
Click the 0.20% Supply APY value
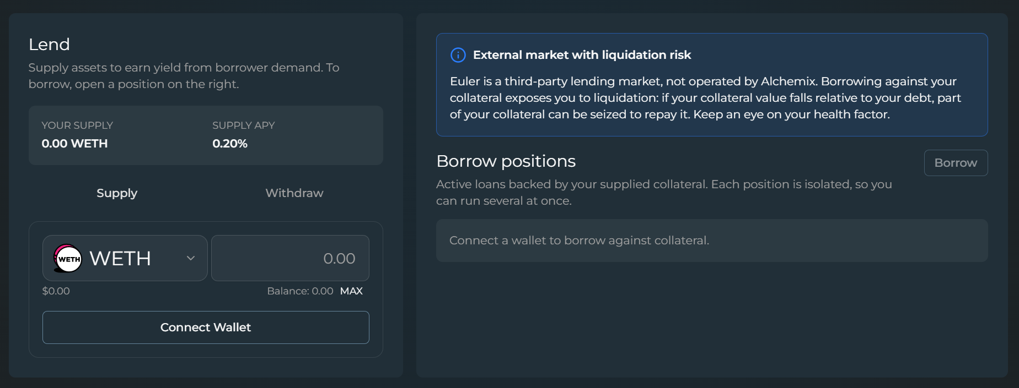[230, 144]
